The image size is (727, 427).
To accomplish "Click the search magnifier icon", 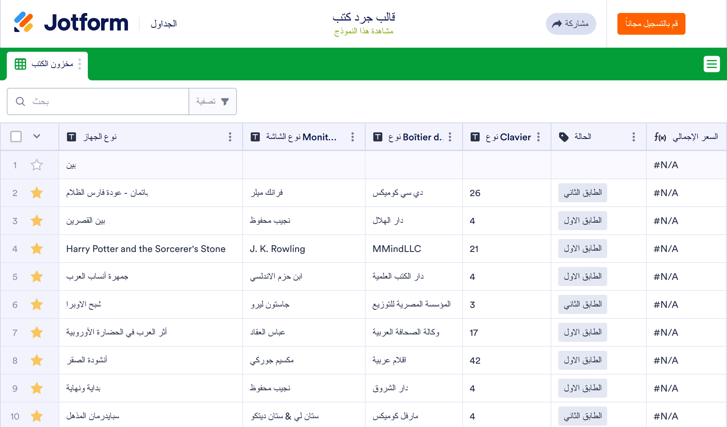I will coord(20,101).
